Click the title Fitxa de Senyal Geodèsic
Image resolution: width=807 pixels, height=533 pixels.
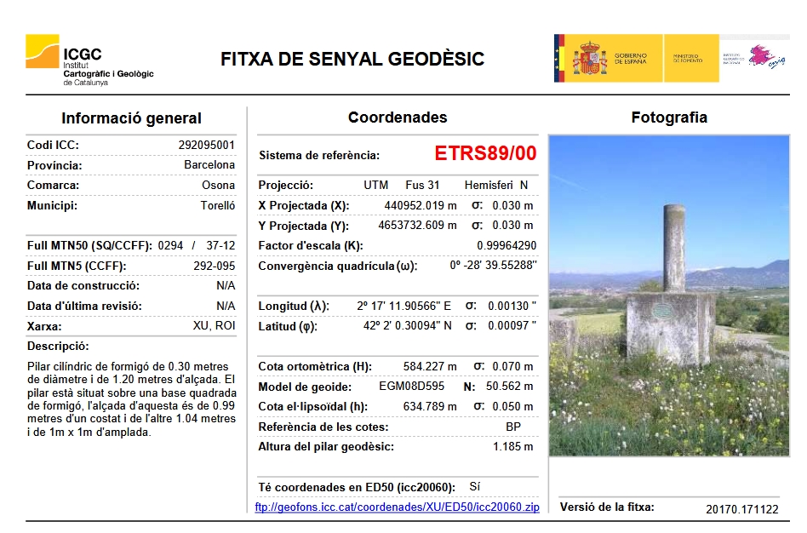click(x=352, y=60)
